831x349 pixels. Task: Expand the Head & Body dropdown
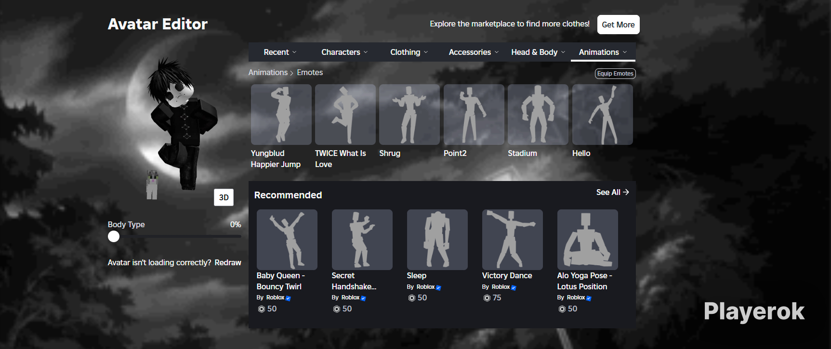click(538, 52)
